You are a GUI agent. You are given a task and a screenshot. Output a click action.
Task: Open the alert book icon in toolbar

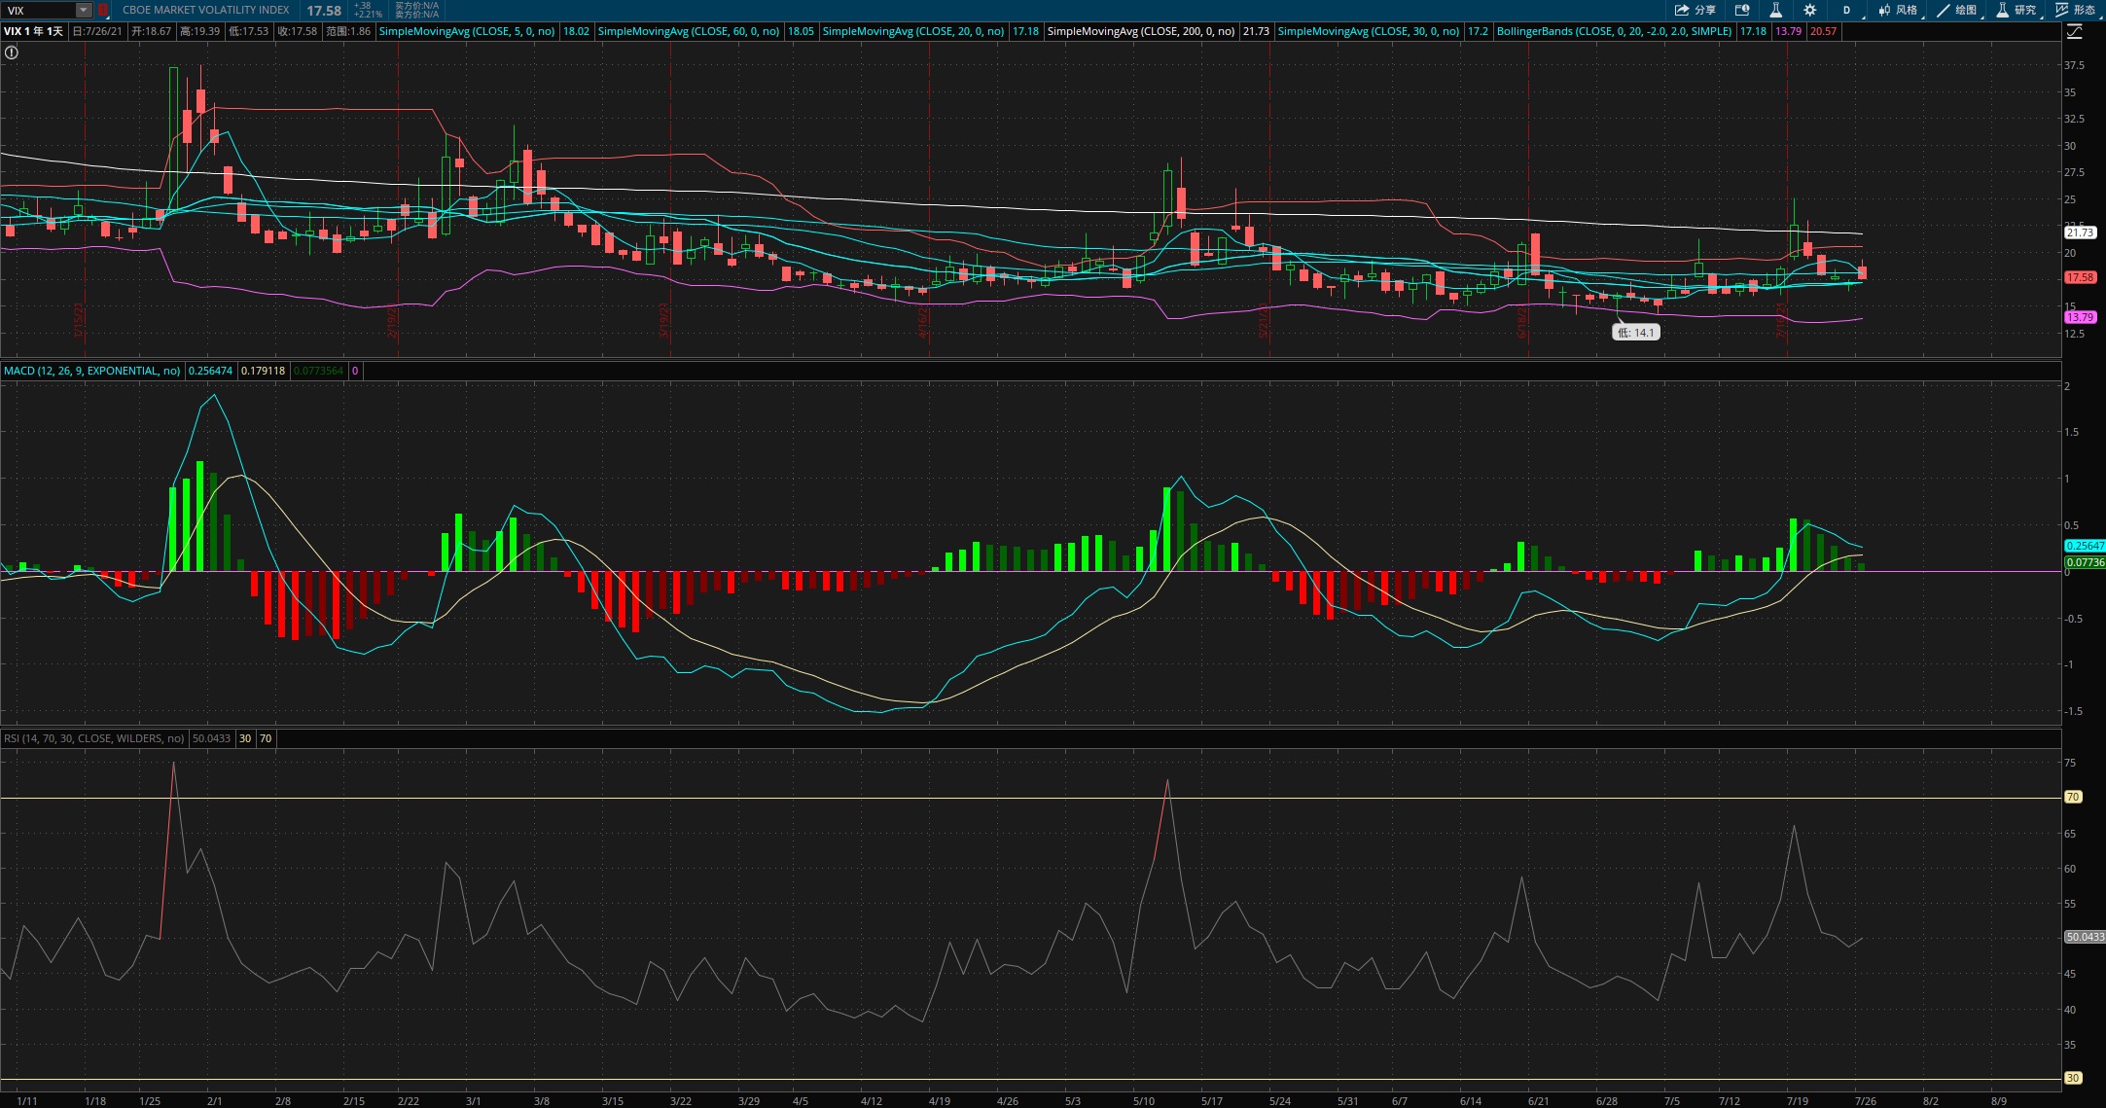[1742, 10]
